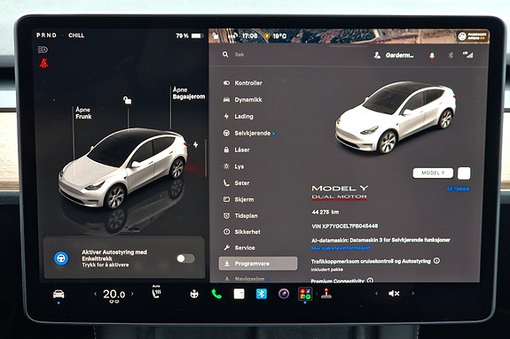Raise cabin temperature with the right arrow

coord(132,294)
